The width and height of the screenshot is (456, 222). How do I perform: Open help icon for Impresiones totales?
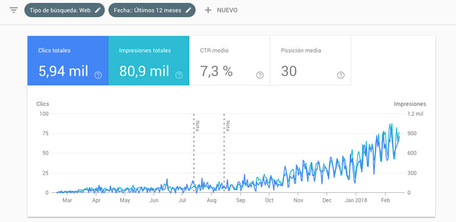click(179, 75)
